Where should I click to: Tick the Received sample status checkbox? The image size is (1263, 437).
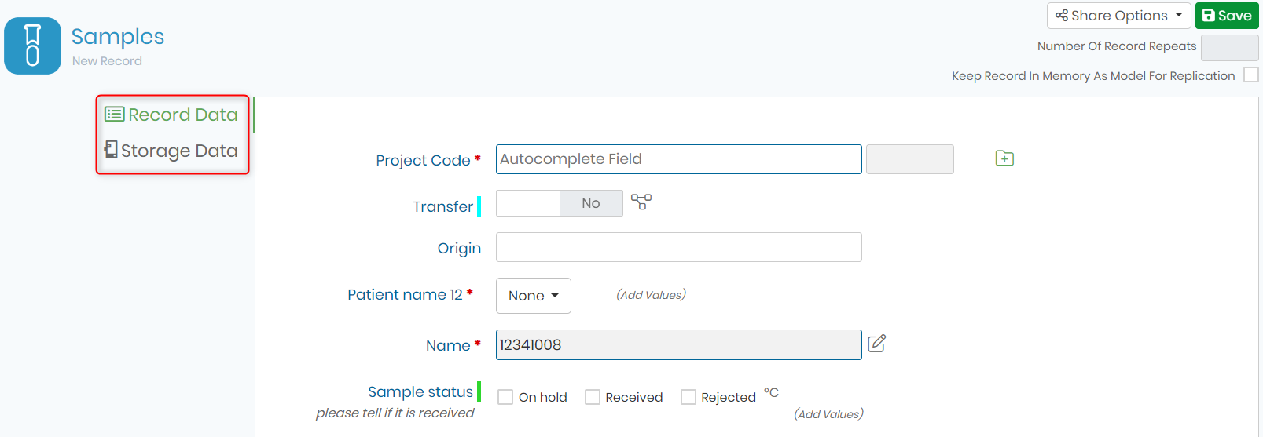[x=593, y=397]
